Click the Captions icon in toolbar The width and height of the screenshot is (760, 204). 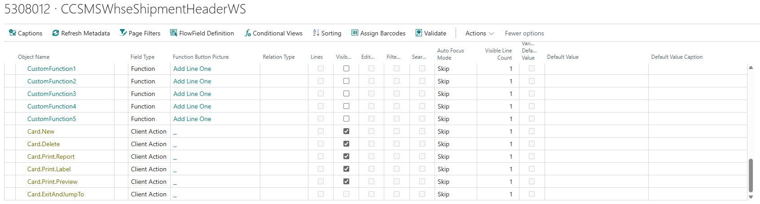pos(13,33)
